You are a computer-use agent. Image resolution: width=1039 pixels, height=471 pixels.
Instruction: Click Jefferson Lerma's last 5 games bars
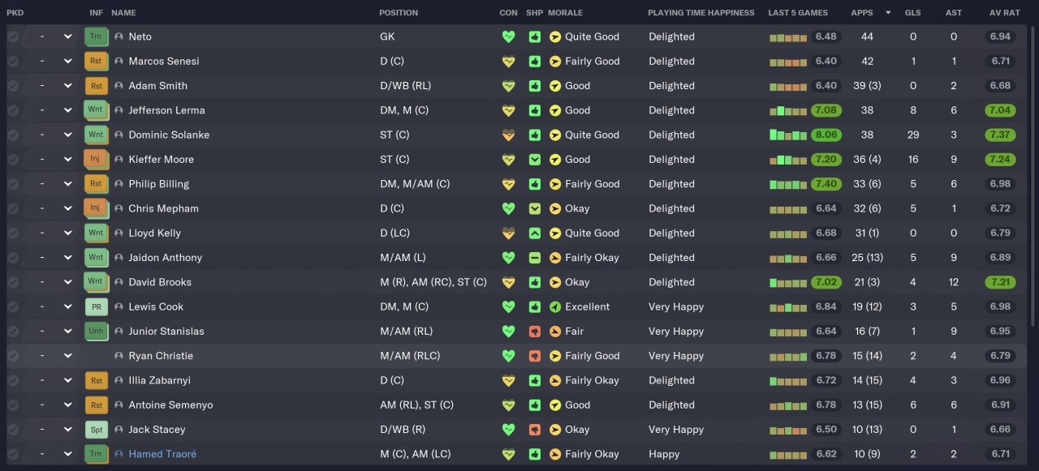787,111
